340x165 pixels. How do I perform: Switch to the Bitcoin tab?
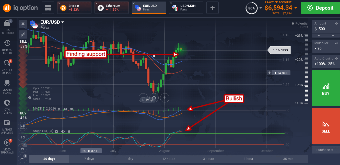click(74, 8)
